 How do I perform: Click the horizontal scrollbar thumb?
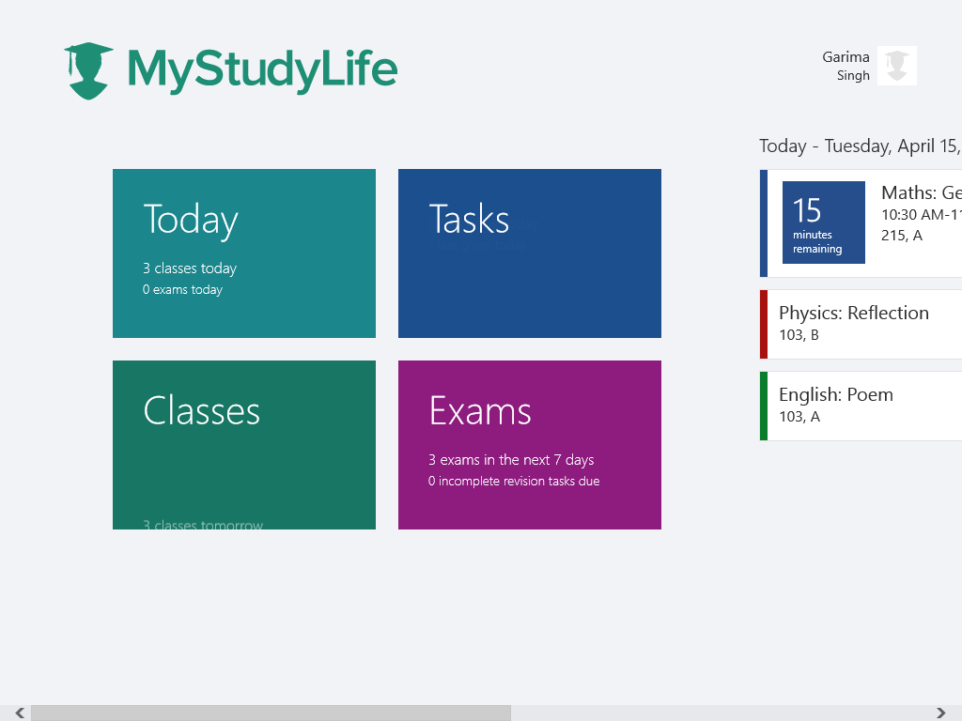coord(271,713)
